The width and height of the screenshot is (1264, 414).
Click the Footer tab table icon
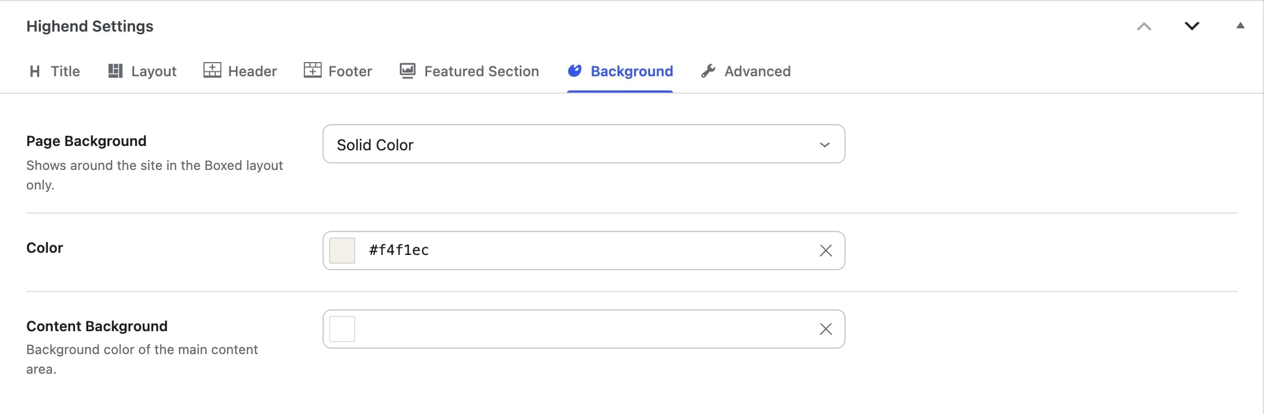click(x=313, y=70)
